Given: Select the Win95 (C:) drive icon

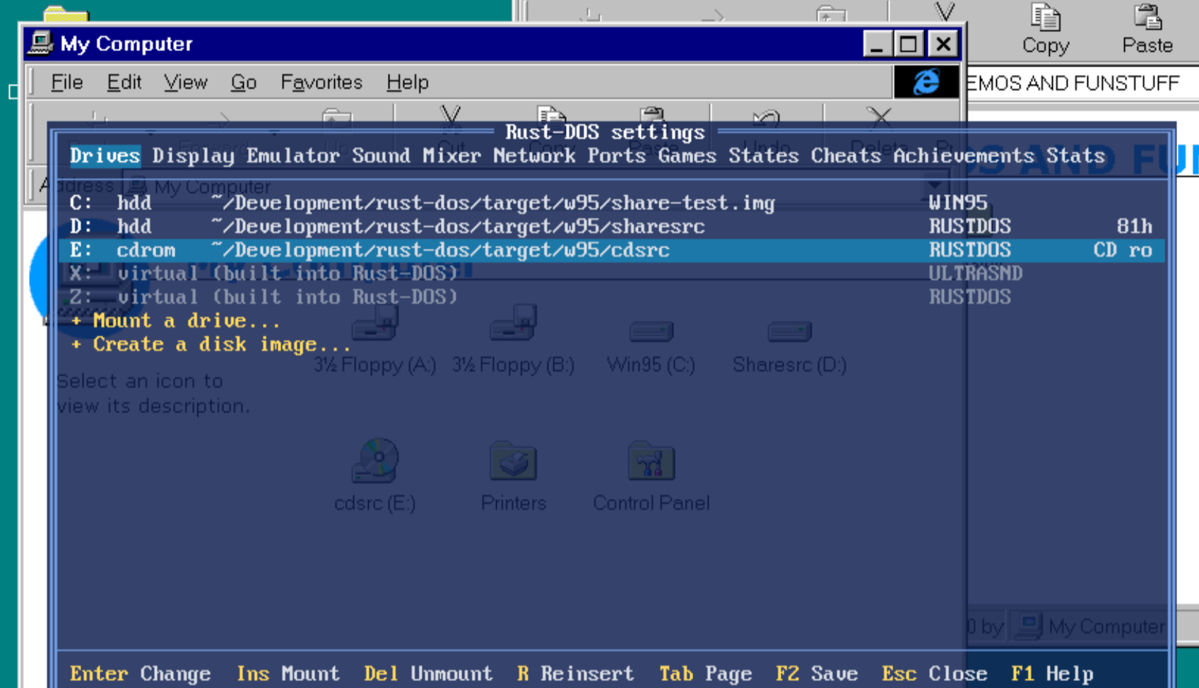Looking at the screenshot, I should 651,331.
